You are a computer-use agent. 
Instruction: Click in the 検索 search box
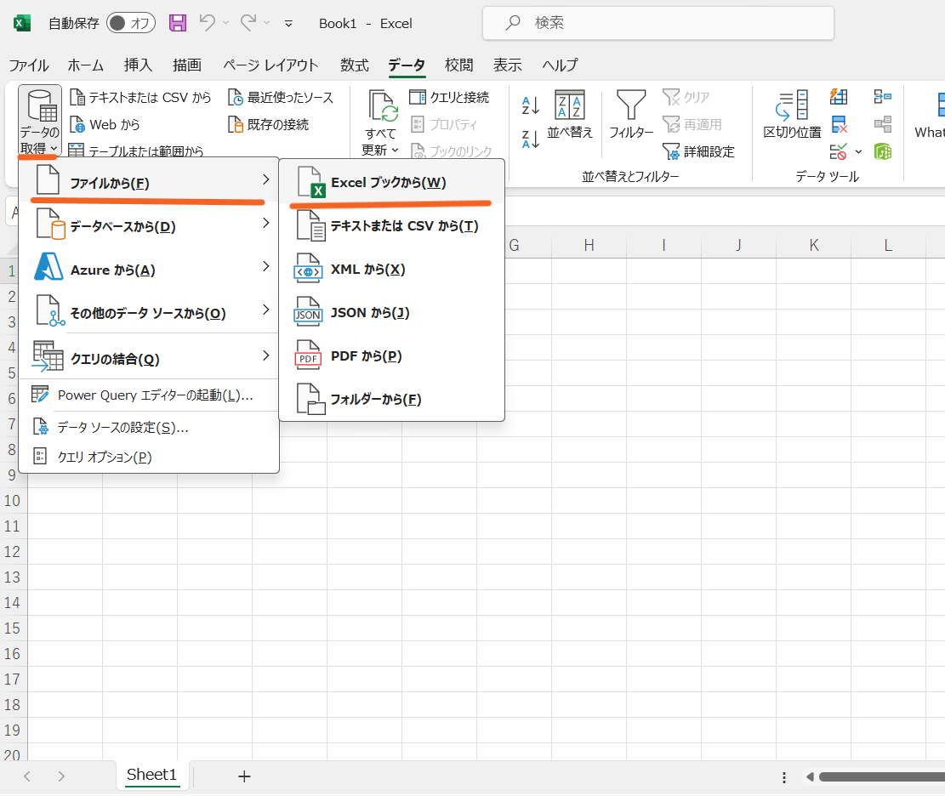658,23
